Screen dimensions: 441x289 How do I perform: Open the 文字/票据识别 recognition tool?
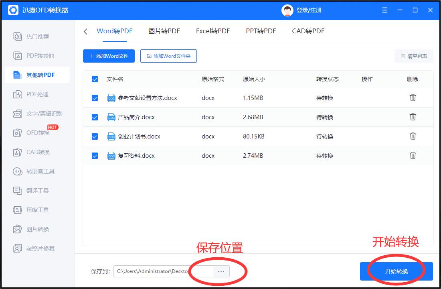(x=39, y=114)
